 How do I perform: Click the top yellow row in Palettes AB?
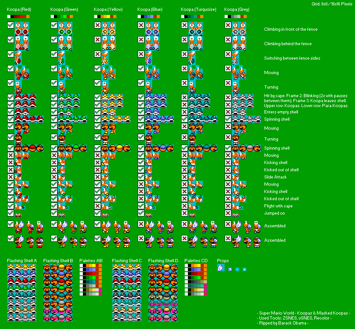click(91, 266)
